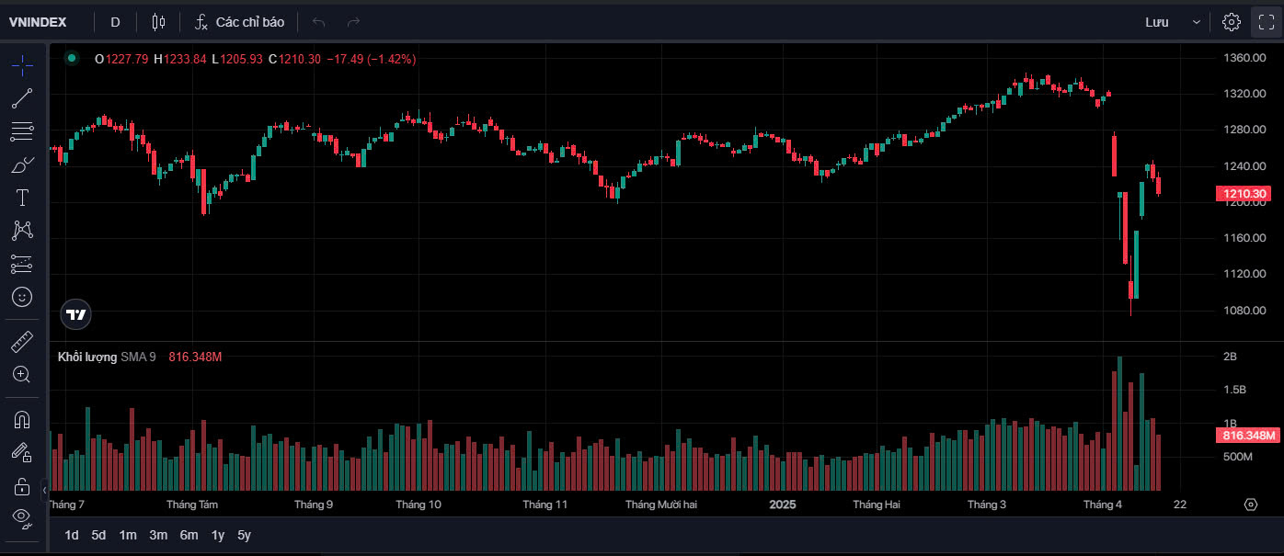Viewport: 1284px width, 556px height.
Task: Switch chart range to 6m
Action: coord(189,535)
